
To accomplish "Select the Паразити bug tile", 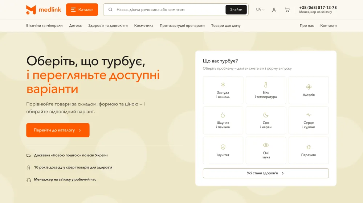I will point(309,150).
